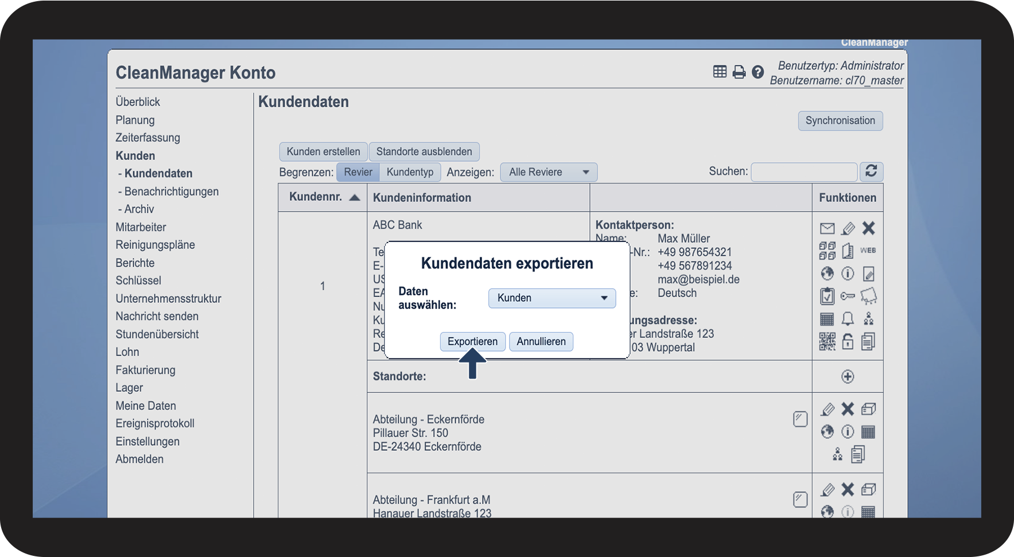
Task: Open the QR code icon for ABC Bank
Action: (827, 341)
